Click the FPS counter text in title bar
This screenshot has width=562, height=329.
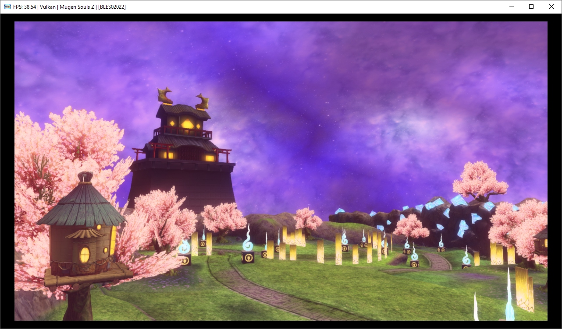(x=24, y=7)
